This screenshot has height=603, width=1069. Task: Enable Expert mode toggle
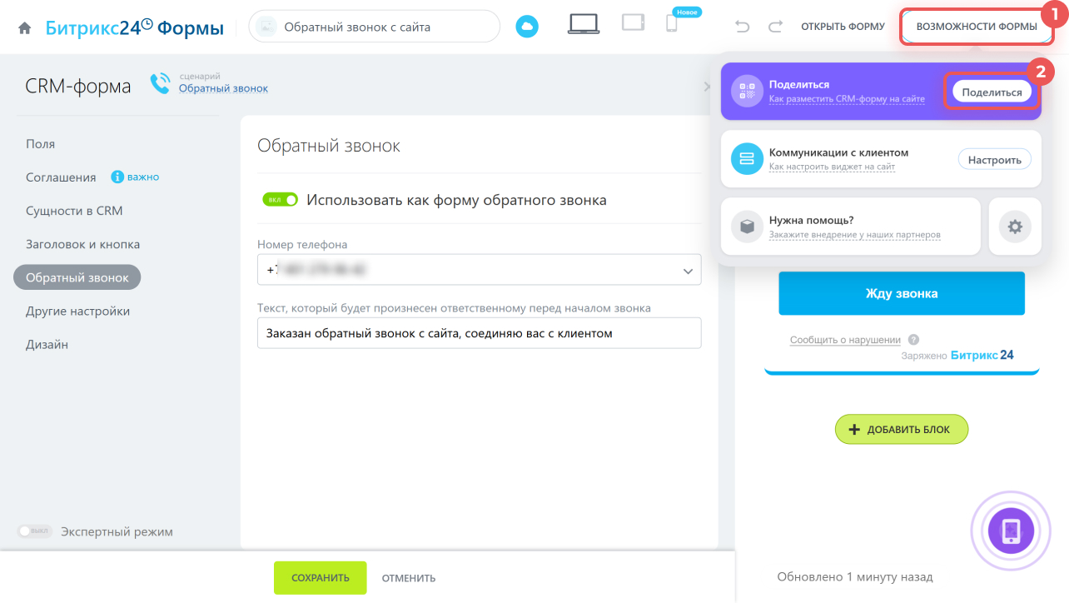[x=35, y=531]
